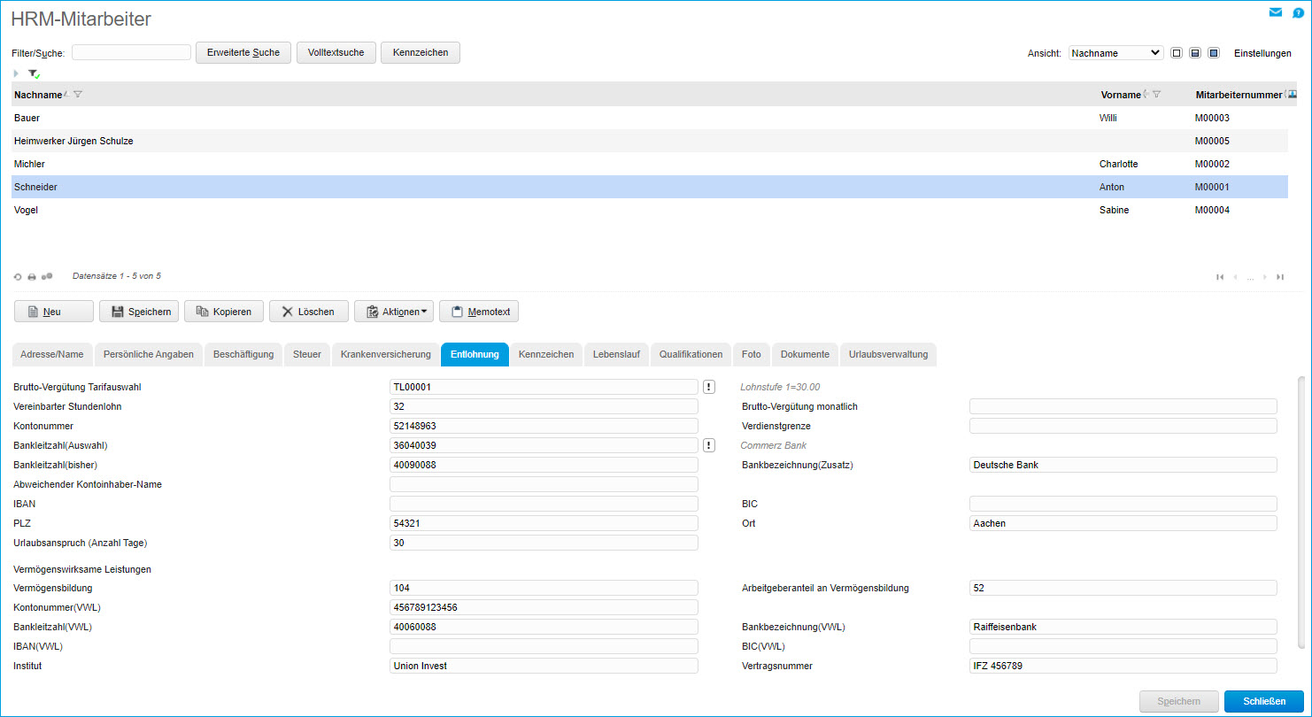Open the help speech bubble icon

point(1299,13)
